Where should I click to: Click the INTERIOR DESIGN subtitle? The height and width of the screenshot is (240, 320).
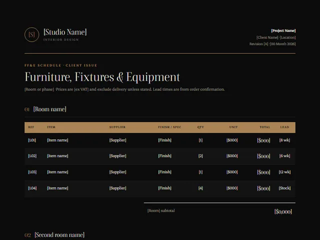point(61,39)
